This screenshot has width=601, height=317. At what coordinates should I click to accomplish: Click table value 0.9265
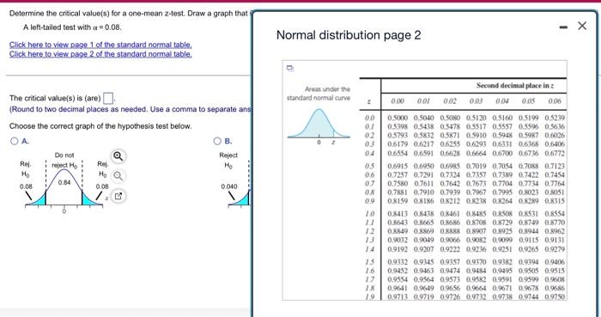pos(529,249)
